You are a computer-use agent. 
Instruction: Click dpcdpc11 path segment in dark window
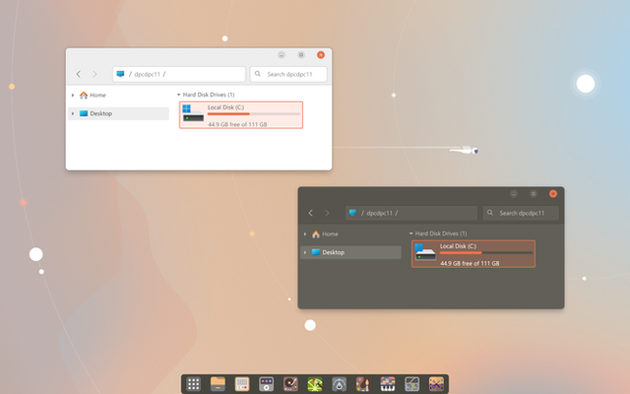point(379,213)
